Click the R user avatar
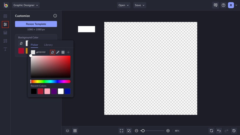The width and height of the screenshot is (240, 135). [x=231, y=5]
